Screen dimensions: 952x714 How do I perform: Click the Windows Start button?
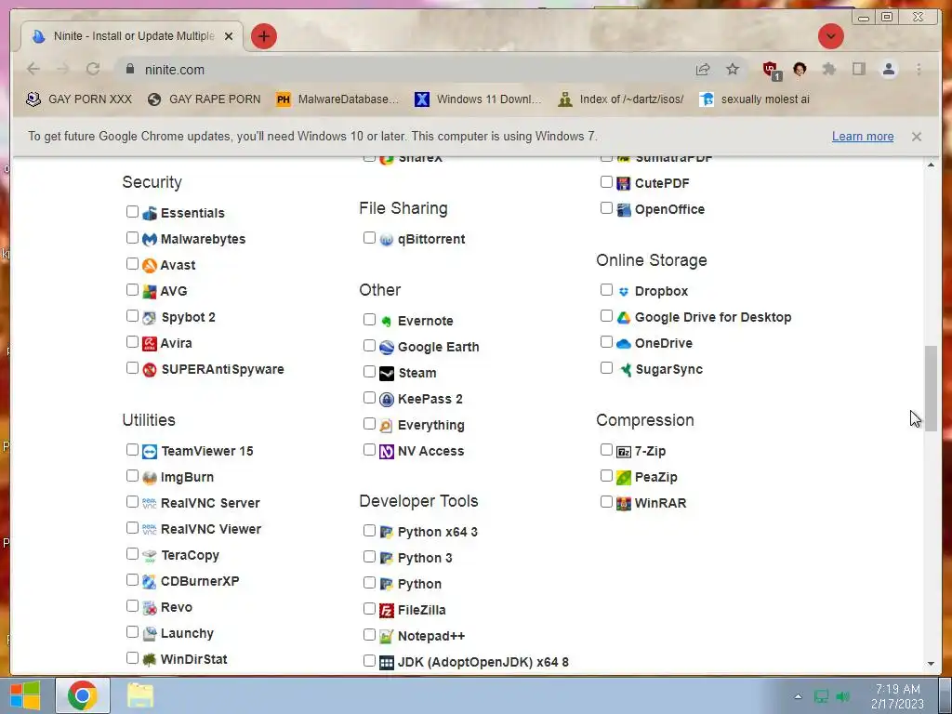[25, 695]
